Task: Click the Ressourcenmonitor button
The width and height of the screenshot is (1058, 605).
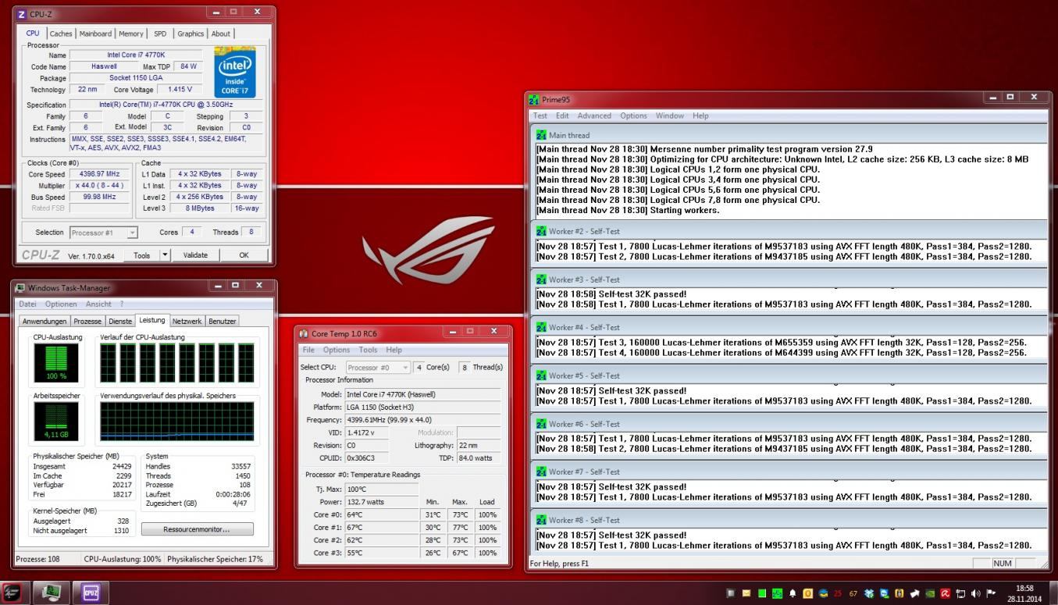Action: coord(197,529)
